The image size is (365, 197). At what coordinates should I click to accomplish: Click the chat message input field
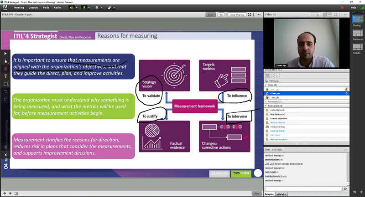(303, 189)
